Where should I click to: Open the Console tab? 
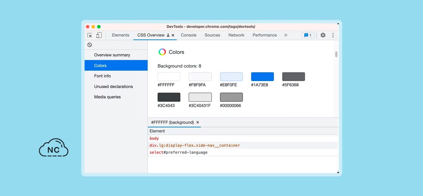pos(188,35)
